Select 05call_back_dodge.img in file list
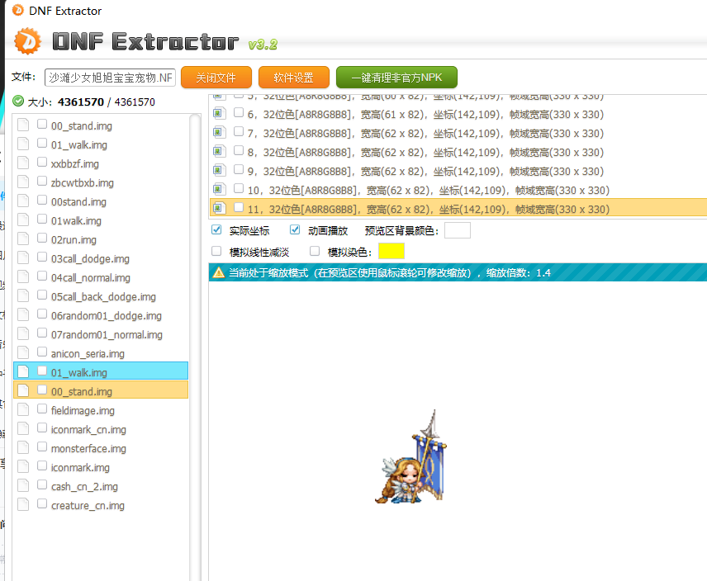Screen dimensions: 707x581 pyautogui.click(x=103, y=296)
